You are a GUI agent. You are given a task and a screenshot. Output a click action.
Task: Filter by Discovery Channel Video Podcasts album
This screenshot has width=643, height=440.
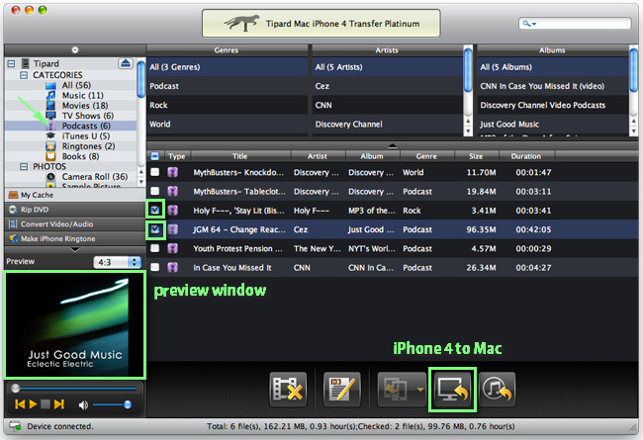click(553, 105)
